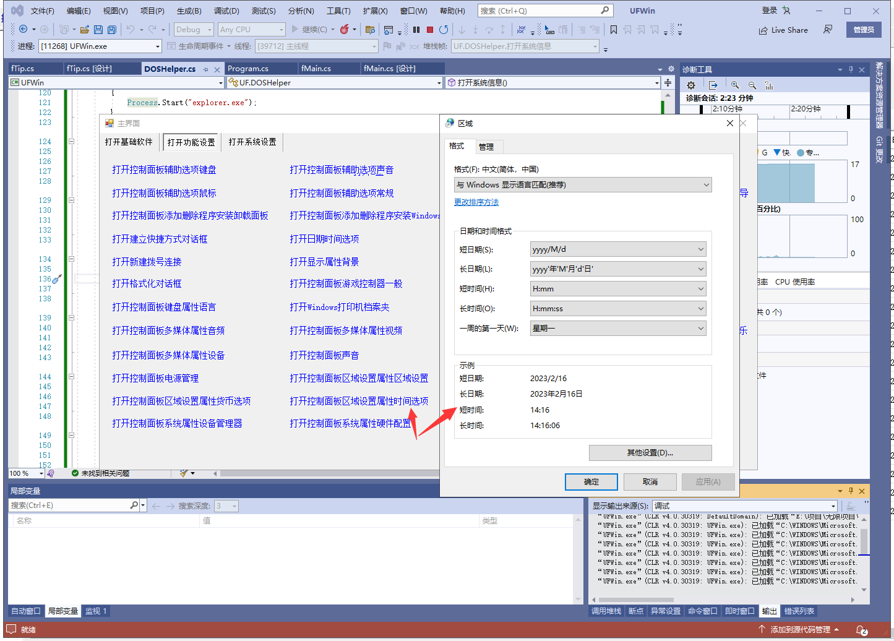Pin the Output panel

pyautogui.click(x=851, y=491)
